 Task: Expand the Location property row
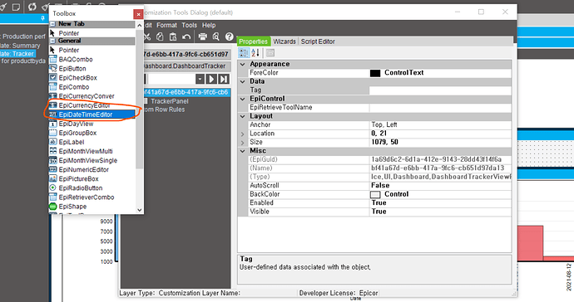[242, 134]
